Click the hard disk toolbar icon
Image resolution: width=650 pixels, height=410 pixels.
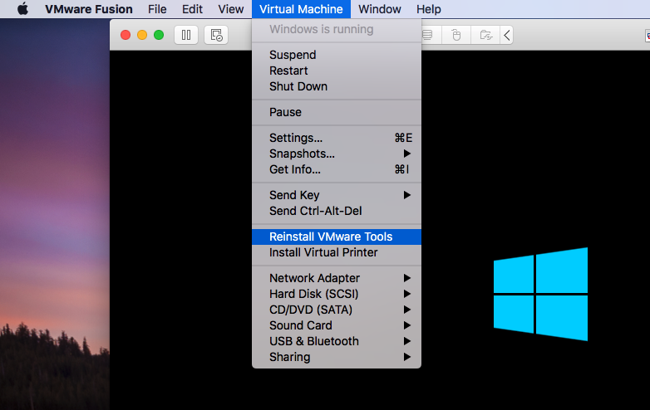(427, 35)
